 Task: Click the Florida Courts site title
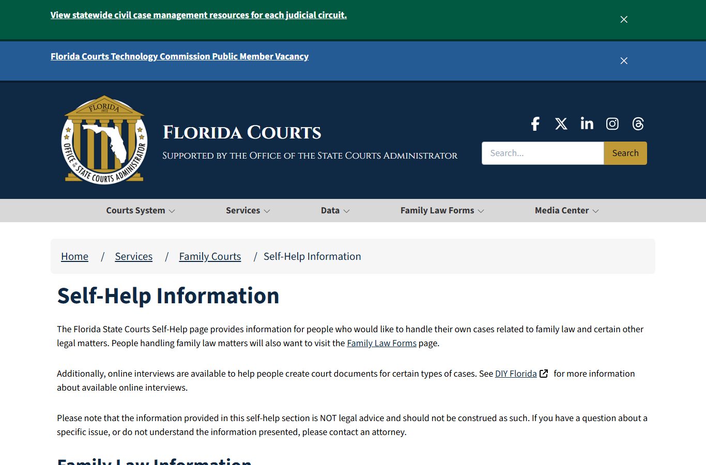click(x=242, y=132)
